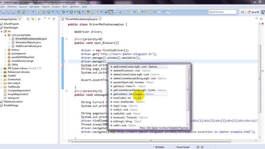Toggle Link with Editor in Package Explorer
Screen dimensions: 265x149
[x=33, y=19]
